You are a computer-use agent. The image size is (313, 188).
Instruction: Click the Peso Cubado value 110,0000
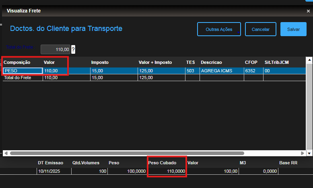click(167, 171)
